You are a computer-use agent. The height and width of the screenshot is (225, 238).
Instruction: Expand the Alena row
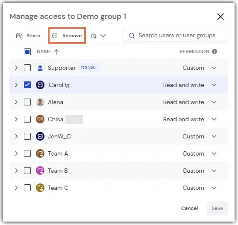16,102
